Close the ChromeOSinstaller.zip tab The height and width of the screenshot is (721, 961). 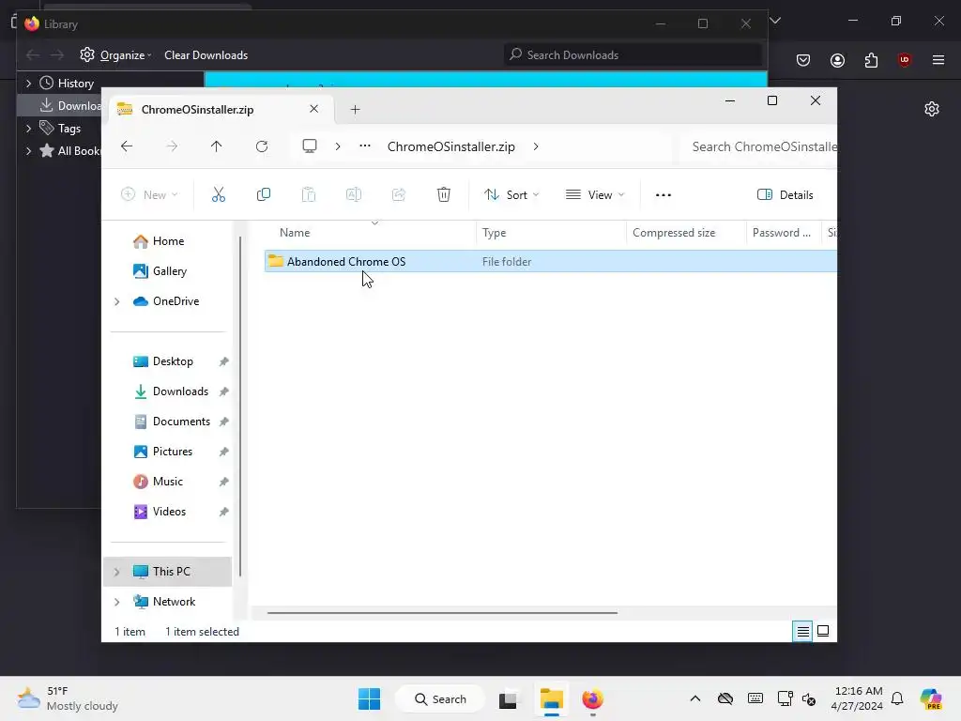313,109
